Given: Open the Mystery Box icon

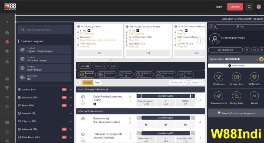Looking at the screenshot, I should [x=236, y=77].
